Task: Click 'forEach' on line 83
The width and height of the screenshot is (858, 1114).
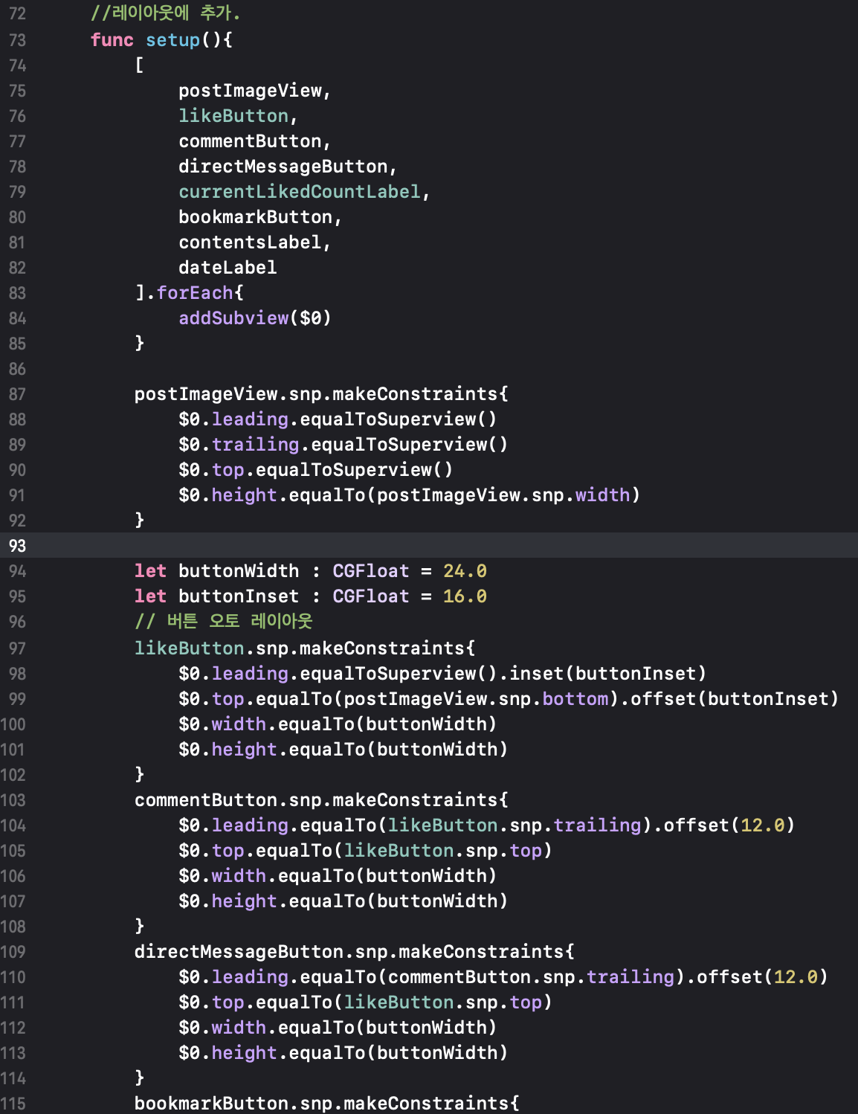Action: coord(195,293)
